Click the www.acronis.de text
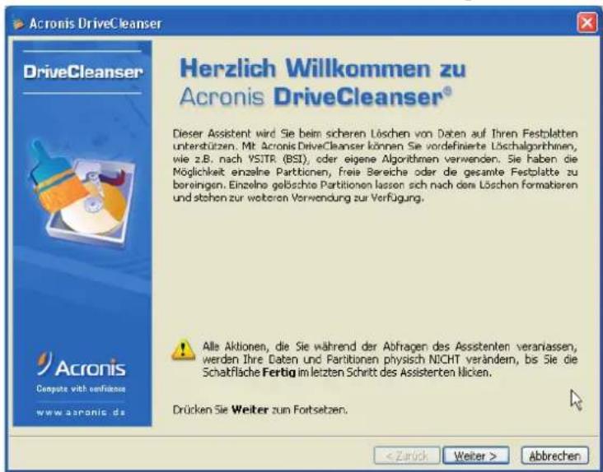The image size is (603, 472). tap(81, 412)
